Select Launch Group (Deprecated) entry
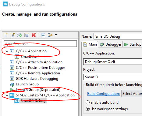 [x=38, y=90]
